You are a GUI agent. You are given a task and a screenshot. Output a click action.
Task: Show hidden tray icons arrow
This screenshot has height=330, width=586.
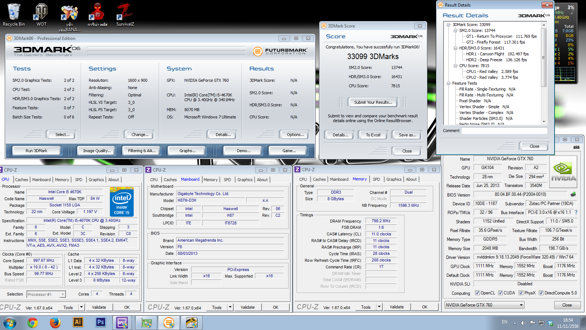[x=515, y=323]
